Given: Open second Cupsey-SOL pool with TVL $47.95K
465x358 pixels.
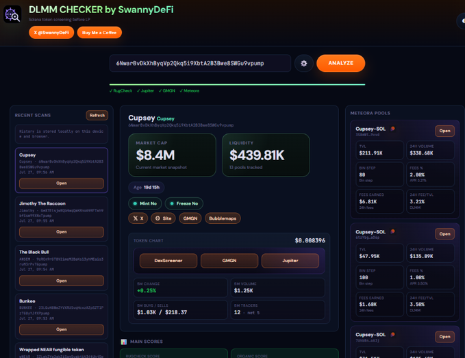Looking at the screenshot, I should pyautogui.click(x=445, y=234).
